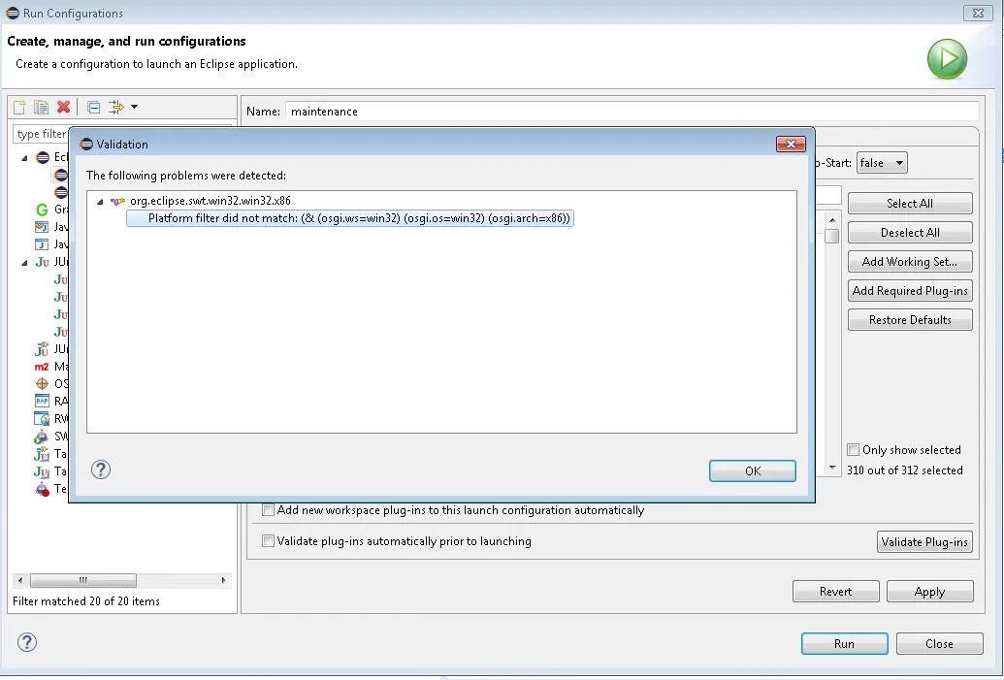Click the 310 out of 312 selected text
Image resolution: width=1004 pixels, height=680 pixels.
tap(905, 470)
